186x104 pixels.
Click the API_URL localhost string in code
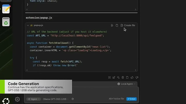77,36
